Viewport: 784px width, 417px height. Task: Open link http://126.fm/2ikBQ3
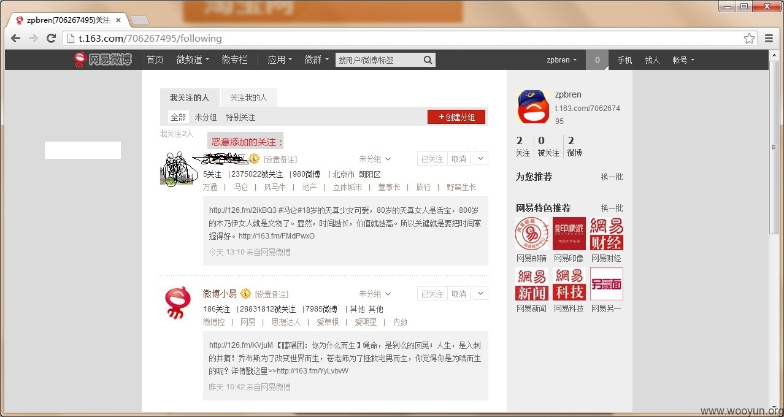(243, 210)
